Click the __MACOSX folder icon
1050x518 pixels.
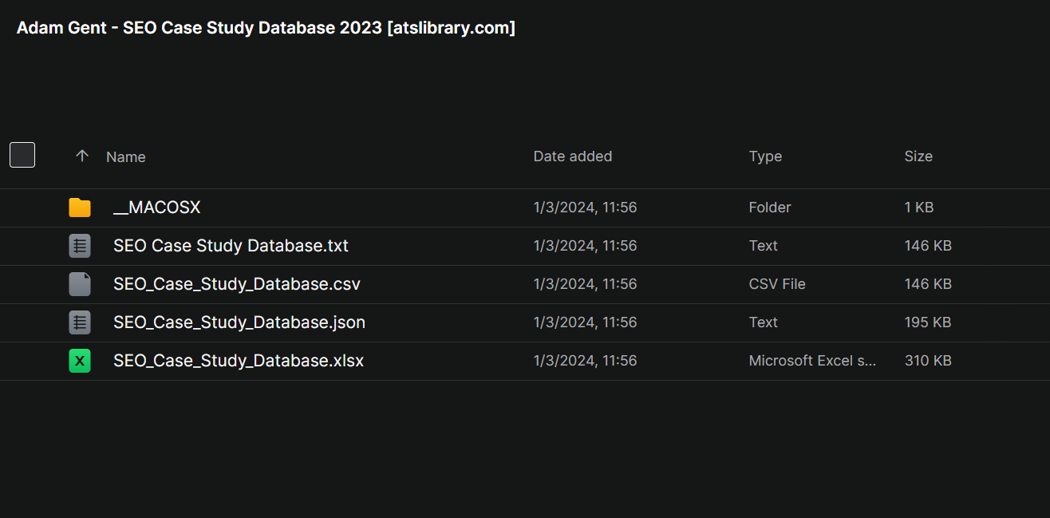pos(80,208)
